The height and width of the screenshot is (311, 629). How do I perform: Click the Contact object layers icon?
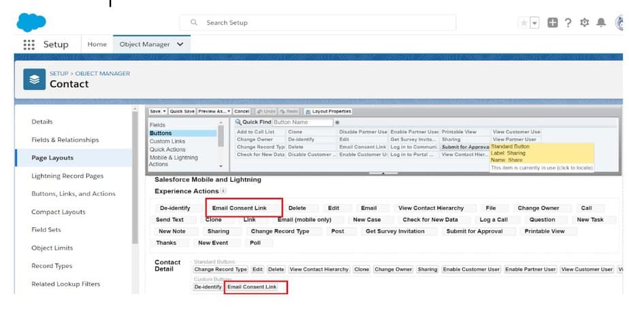pyautogui.click(x=34, y=79)
